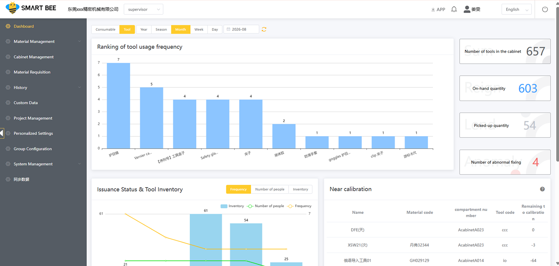559x266 pixels.
Task: Select the Week period option
Action: point(199,29)
